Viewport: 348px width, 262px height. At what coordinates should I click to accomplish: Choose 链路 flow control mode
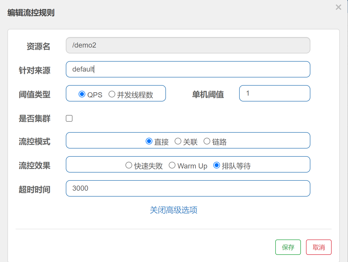pyautogui.click(x=207, y=141)
